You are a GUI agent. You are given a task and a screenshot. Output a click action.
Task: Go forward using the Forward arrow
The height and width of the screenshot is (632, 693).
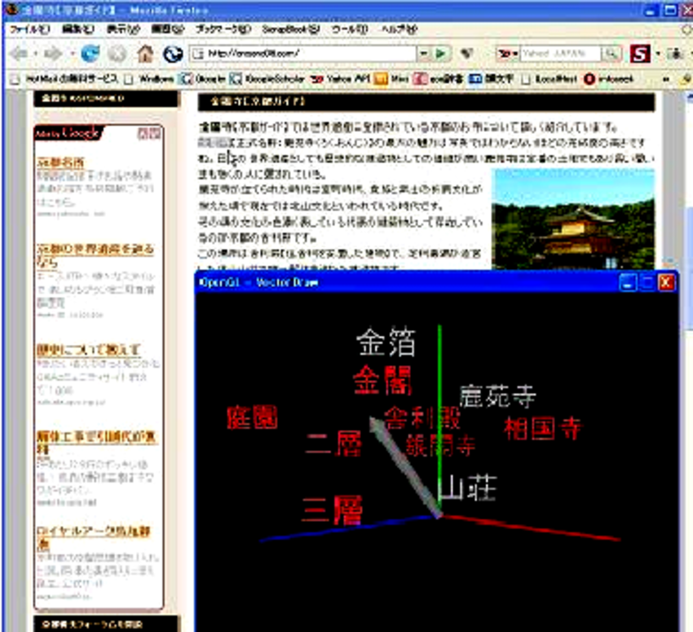click(x=54, y=54)
